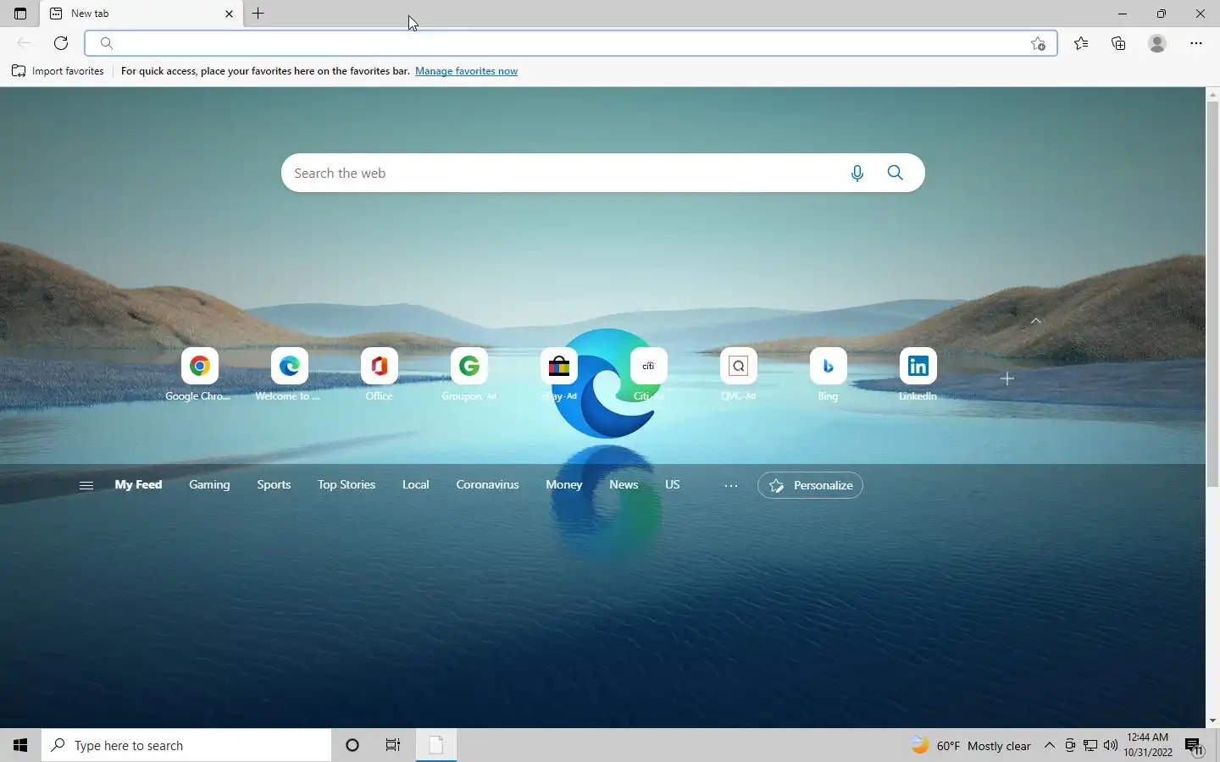Open the Welcome to Edge quick link
The height and width of the screenshot is (762, 1220).
289,374
